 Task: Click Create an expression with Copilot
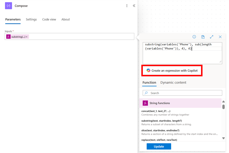pyautogui.click(x=172, y=70)
